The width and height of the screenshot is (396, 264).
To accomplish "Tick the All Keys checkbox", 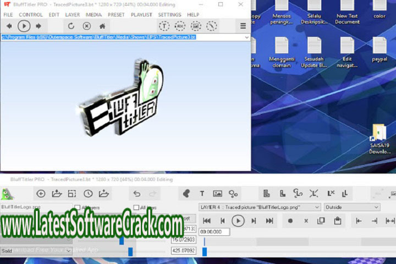I will pyautogui.click(x=136, y=207).
